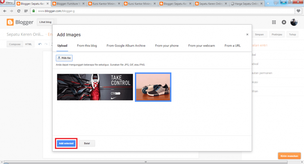The height and width of the screenshot is (164, 304).
Task: Click the Tutup button
Action: (292, 34)
